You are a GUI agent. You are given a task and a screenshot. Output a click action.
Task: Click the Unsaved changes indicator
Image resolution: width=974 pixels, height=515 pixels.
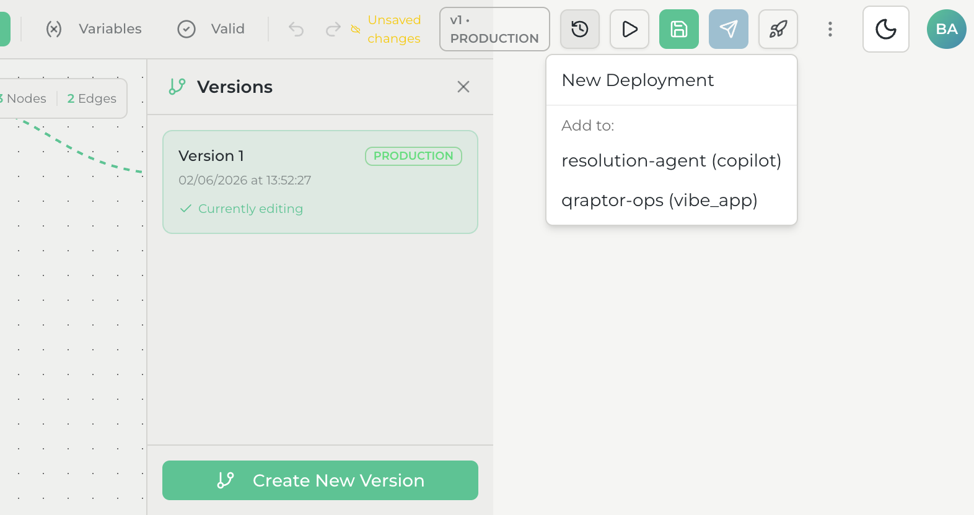click(387, 29)
